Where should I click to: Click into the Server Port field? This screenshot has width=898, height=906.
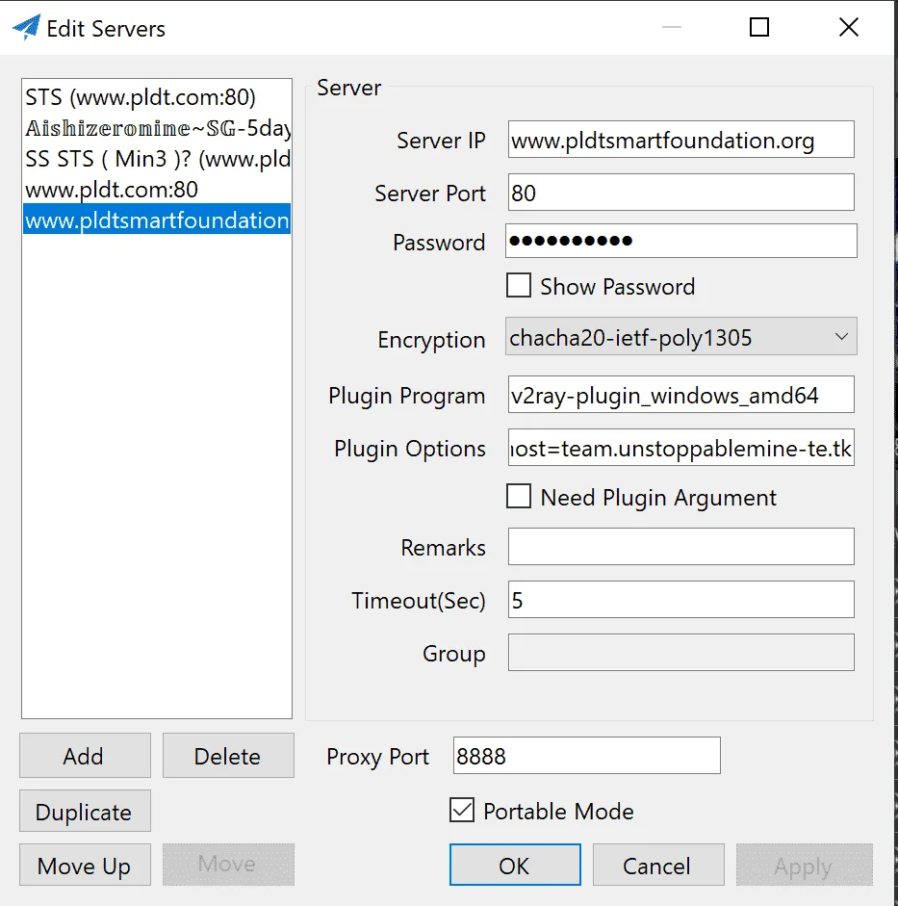[680, 193]
